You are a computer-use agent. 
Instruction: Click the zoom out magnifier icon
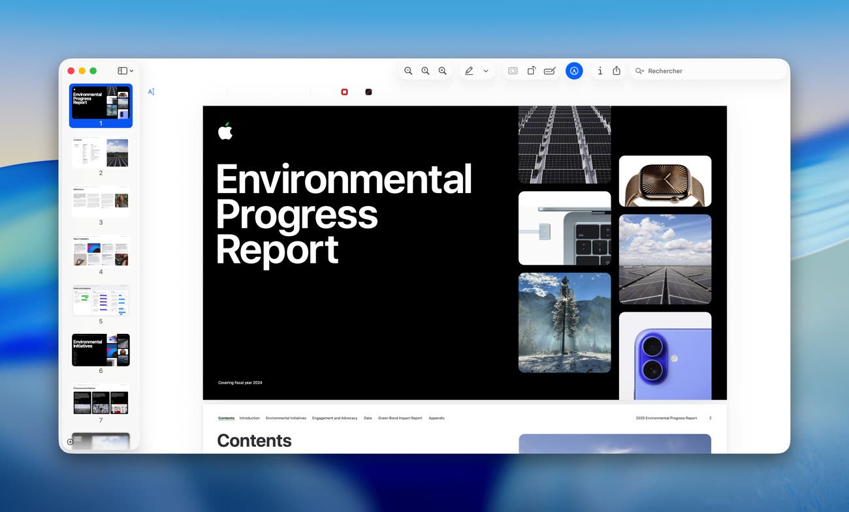(408, 71)
